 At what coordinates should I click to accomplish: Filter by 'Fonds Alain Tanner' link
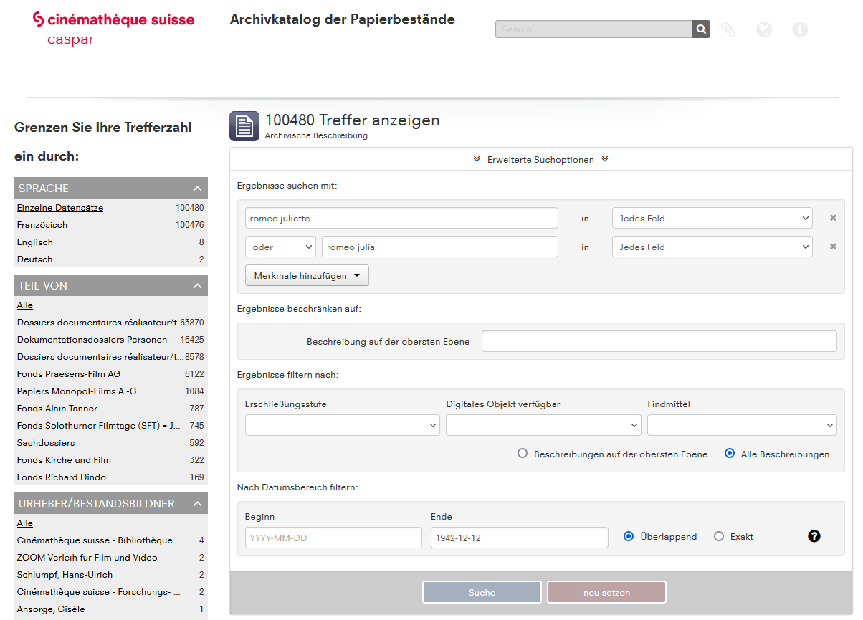57,409
